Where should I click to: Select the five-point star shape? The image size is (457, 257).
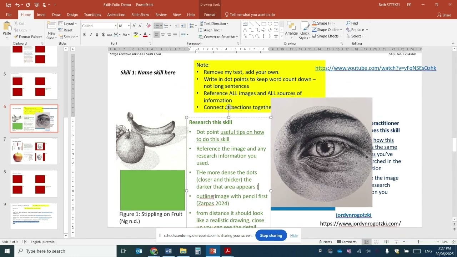click(276, 36)
